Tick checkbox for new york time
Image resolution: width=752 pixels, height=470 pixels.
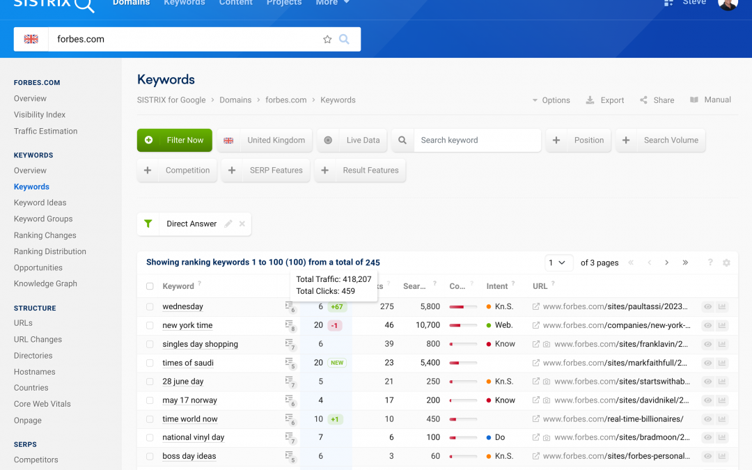(150, 326)
